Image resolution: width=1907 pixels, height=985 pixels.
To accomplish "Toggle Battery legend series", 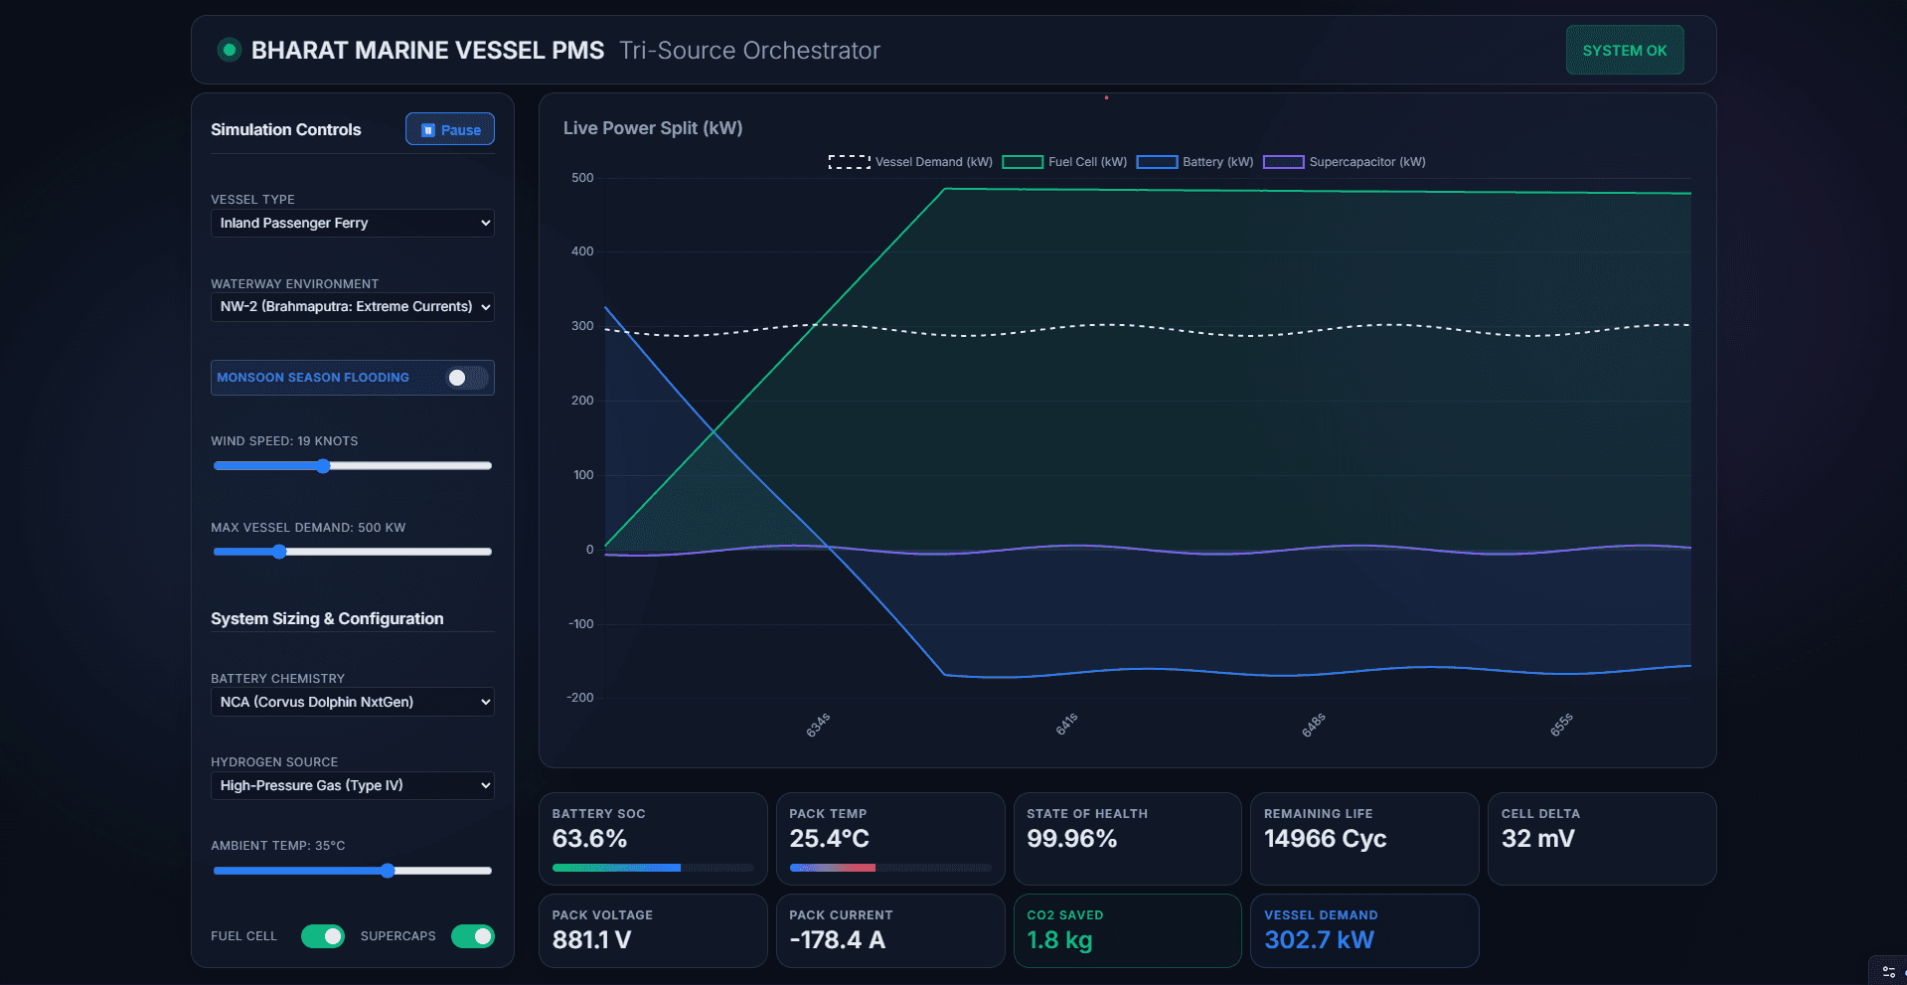I will (x=1194, y=162).
